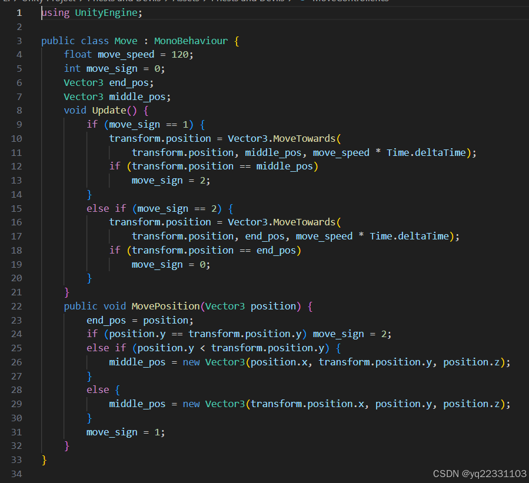Click line number 3 in the gutter
The width and height of the screenshot is (529, 483).
pos(19,41)
